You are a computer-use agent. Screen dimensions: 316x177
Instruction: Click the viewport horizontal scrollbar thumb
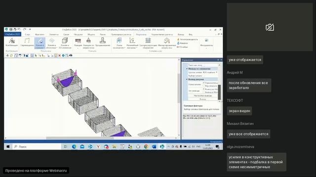(x=80, y=138)
